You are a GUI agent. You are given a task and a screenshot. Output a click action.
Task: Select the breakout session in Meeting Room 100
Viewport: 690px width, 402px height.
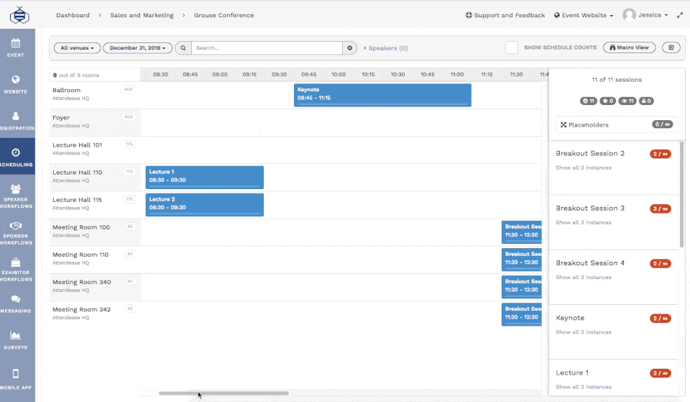[522, 232]
